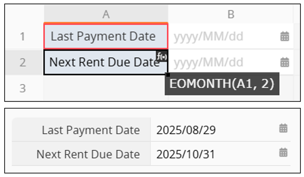Viewport: 304px width, 177px height.
Task: Select the Last Payment Date cell A1
Action: pos(103,36)
